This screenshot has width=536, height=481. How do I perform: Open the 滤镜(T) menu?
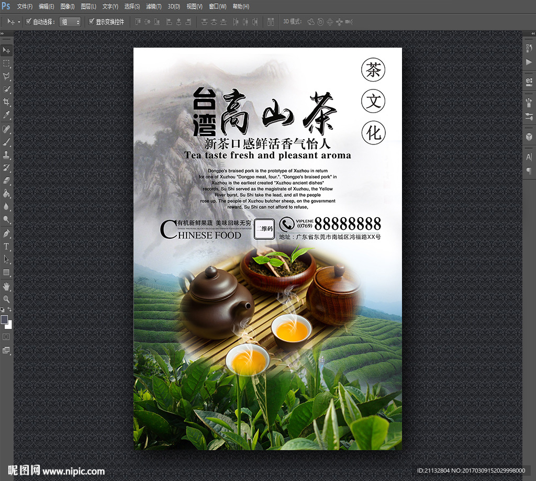[153, 6]
